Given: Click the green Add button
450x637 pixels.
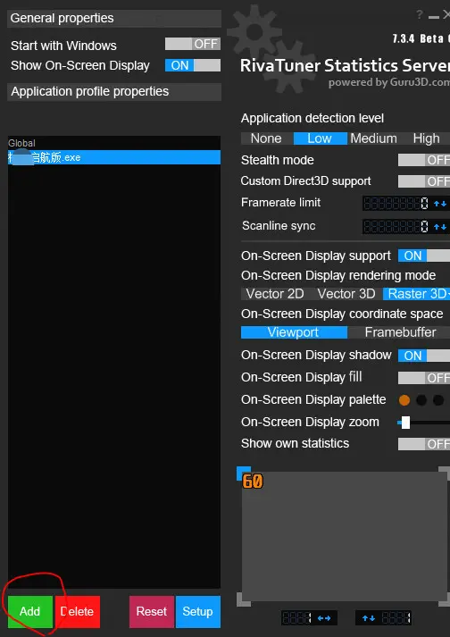Looking at the screenshot, I should click(x=30, y=612).
